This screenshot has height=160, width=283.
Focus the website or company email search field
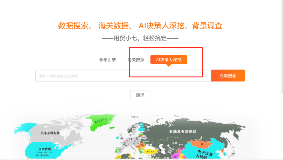(123, 76)
